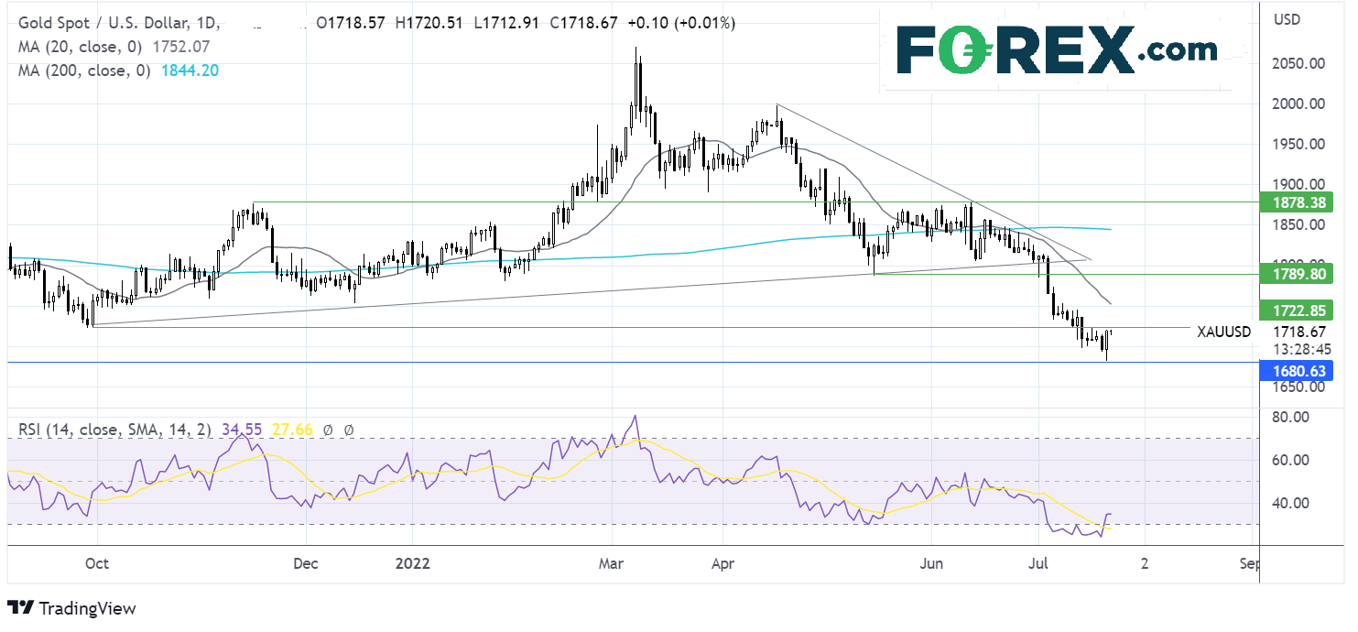Viewport: 1358px width, 632px height.
Task: Click the green 1789.80 price label
Action: pyautogui.click(x=1295, y=274)
